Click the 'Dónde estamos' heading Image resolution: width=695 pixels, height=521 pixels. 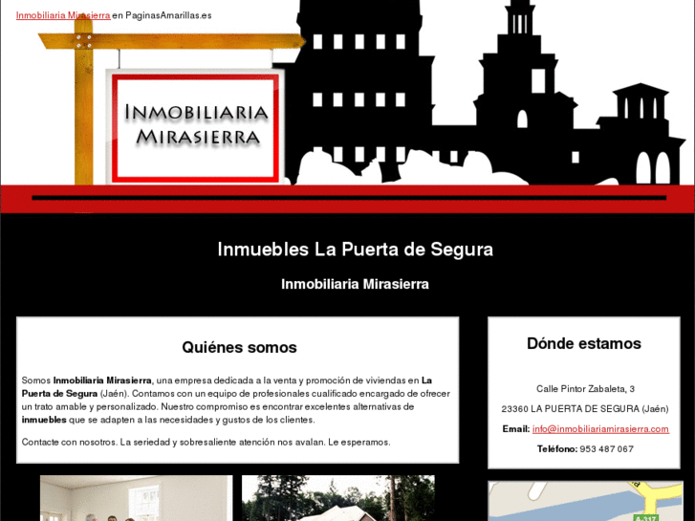point(584,343)
